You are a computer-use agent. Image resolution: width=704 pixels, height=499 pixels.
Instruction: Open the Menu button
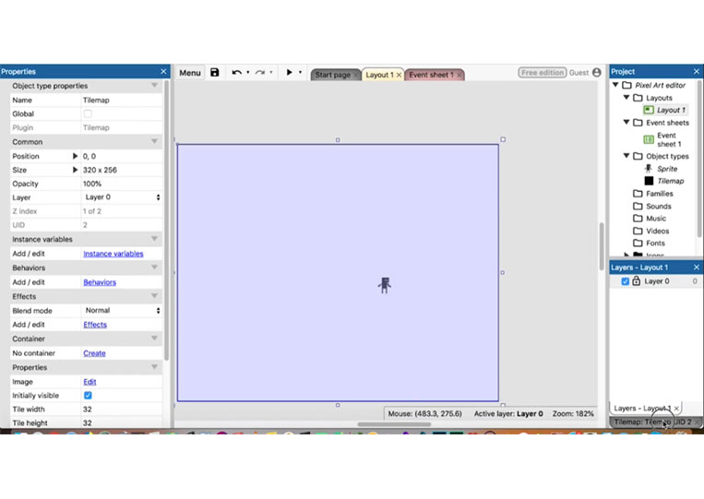pyautogui.click(x=190, y=73)
